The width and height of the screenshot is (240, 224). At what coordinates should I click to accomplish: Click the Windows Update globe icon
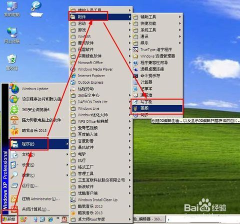tap(14, 89)
